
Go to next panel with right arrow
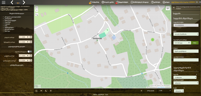click(24, 3)
